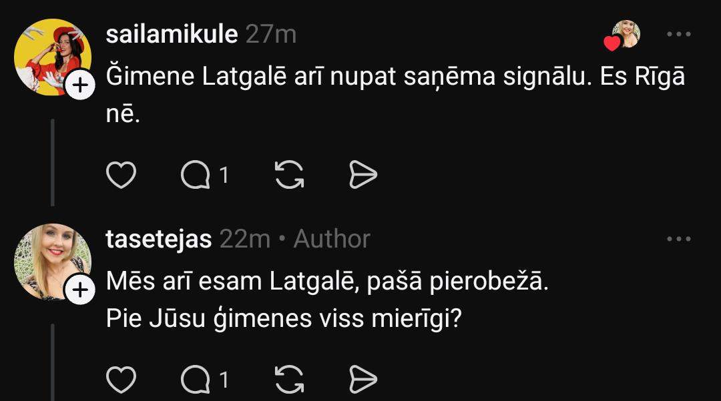Repost tasetejas's reply
721x401 pixels.
[290, 380]
